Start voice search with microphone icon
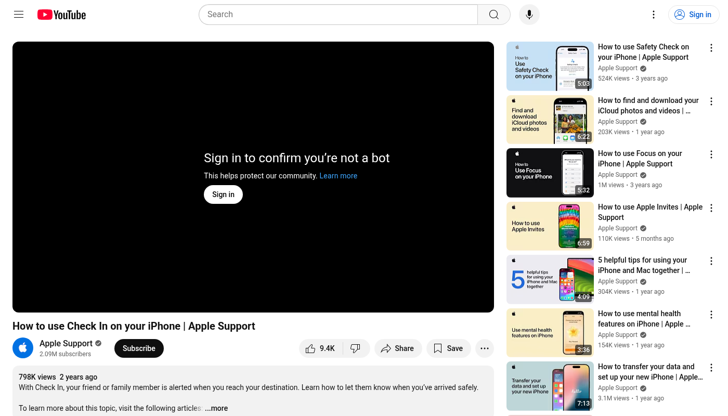Image resolution: width=728 pixels, height=416 pixels. coord(529,15)
